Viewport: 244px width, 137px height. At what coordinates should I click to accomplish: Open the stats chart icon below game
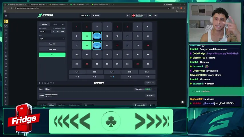tap(48, 83)
